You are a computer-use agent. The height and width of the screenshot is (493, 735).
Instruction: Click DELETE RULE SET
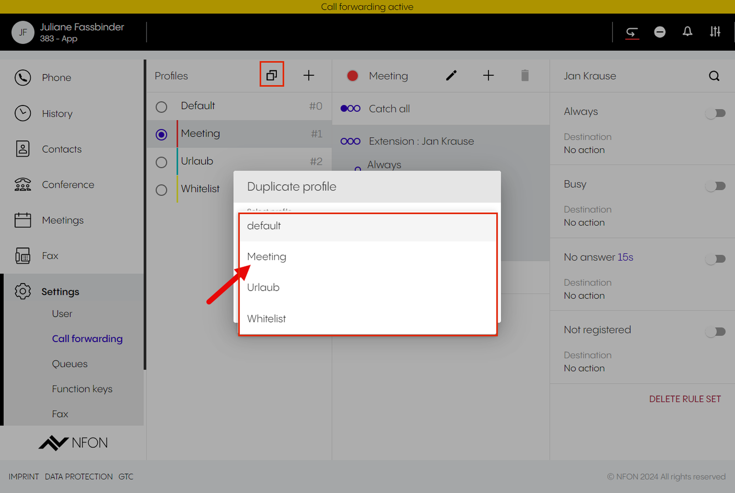click(685, 399)
